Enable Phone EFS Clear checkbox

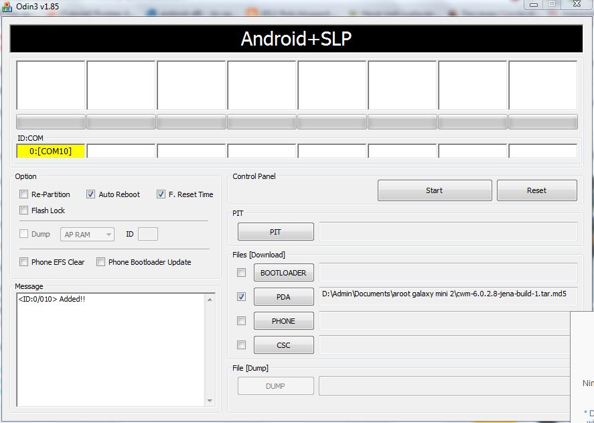[x=23, y=261]
